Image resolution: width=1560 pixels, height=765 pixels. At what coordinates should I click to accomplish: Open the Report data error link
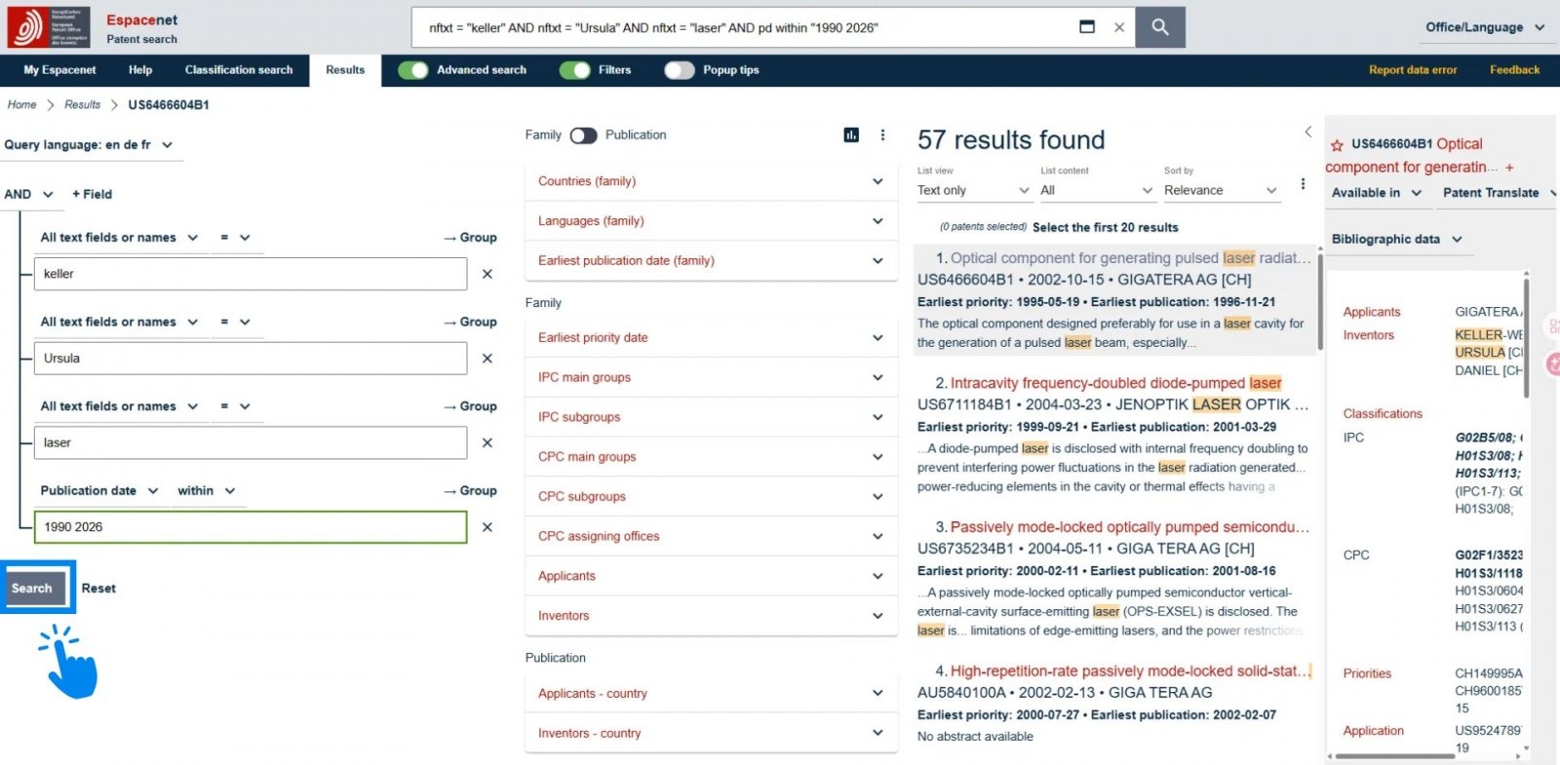coord(1413,70)
